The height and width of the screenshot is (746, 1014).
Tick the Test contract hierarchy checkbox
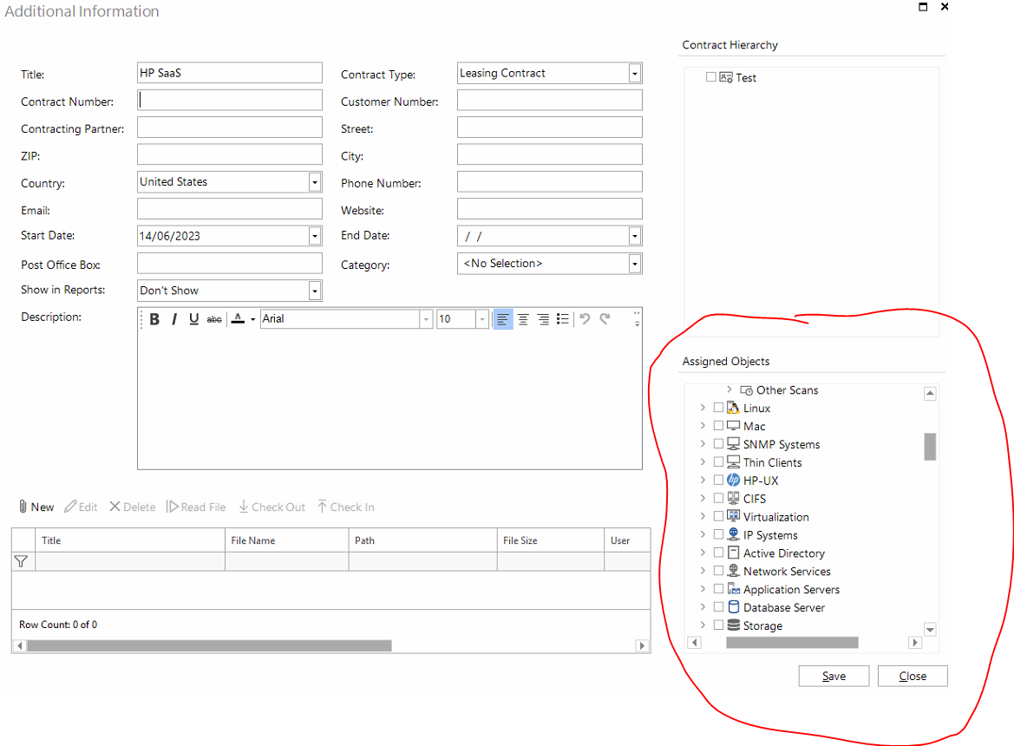coord(711,77)
